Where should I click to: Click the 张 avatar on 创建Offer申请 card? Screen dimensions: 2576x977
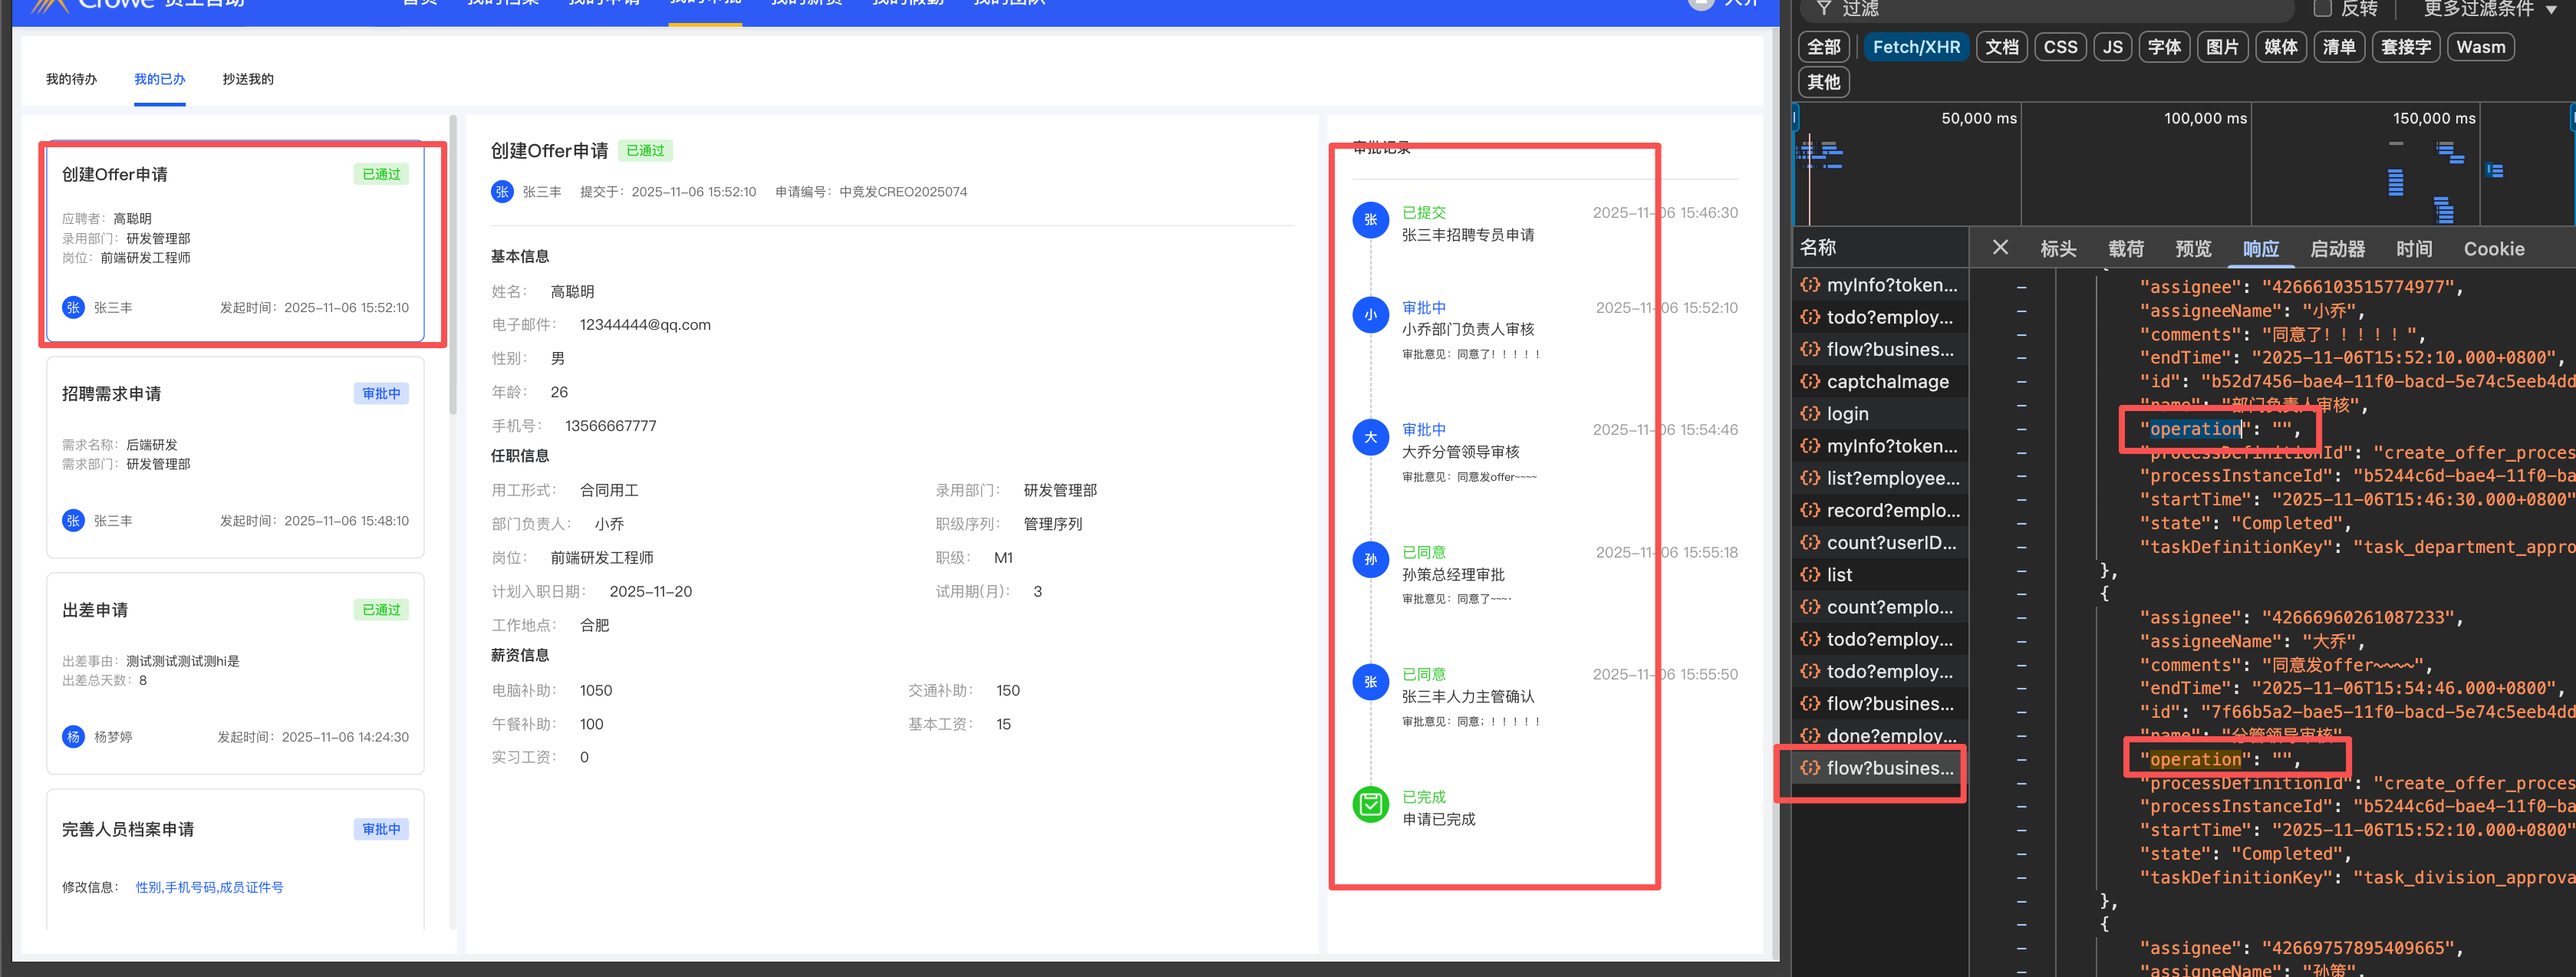click(x=73, y=307)
